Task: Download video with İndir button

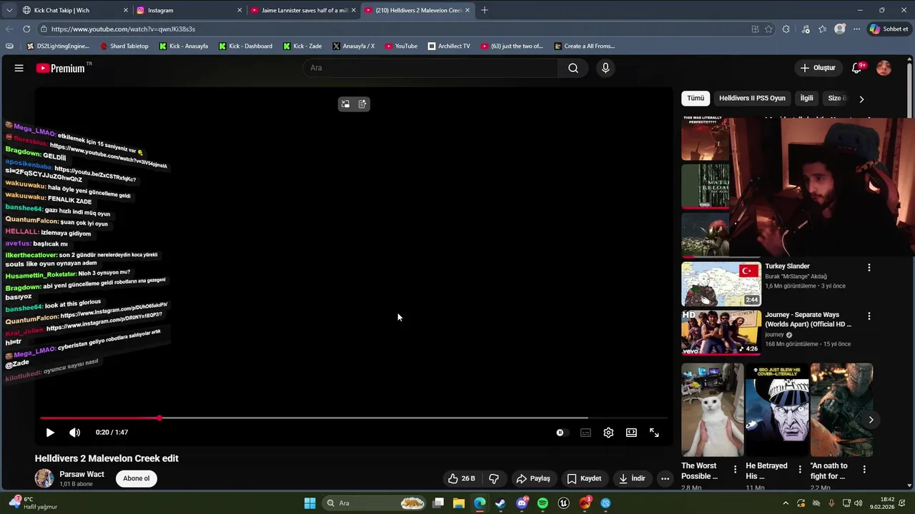Action: pos(632,478)
